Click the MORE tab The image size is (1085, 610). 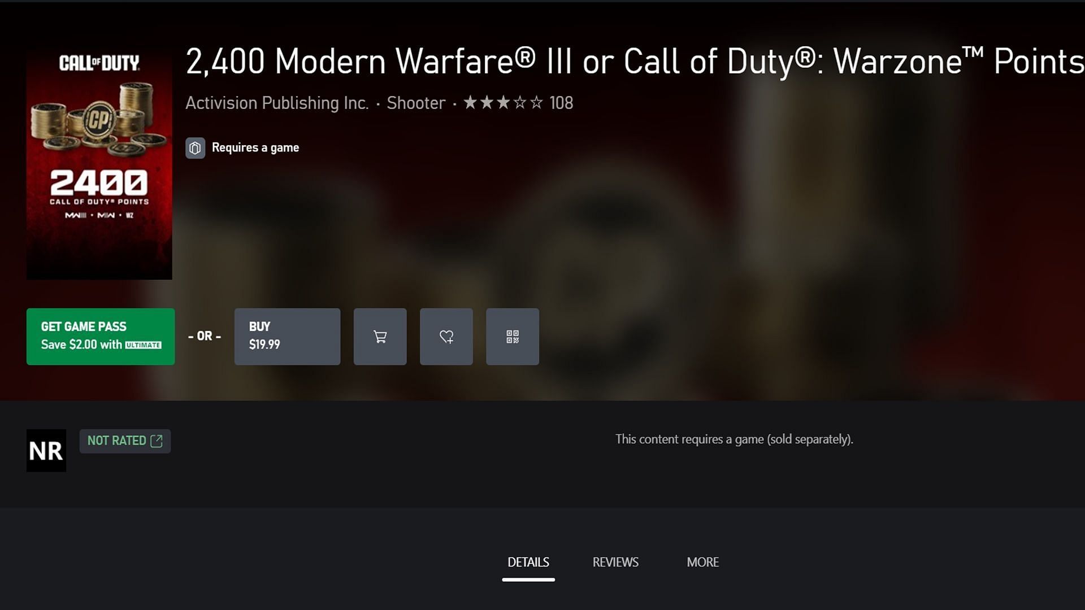click(702, 563)
